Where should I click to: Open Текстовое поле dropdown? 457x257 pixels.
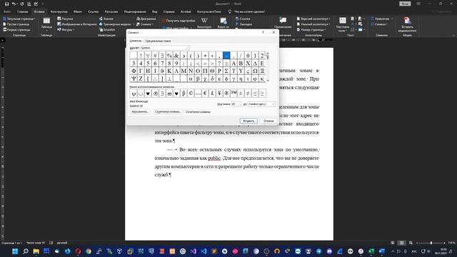343,24
